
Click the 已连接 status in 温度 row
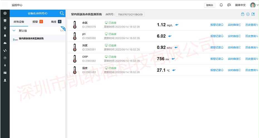pyautogui.click(x=111, y=68)
